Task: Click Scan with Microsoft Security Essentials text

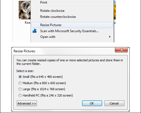Action: [x=69, y=31]
